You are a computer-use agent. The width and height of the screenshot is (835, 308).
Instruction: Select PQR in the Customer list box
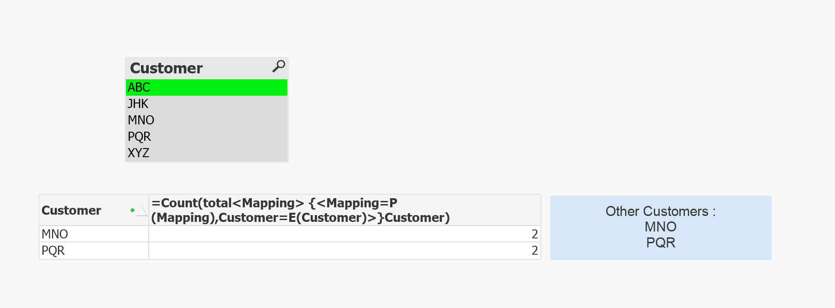[139, 137]
